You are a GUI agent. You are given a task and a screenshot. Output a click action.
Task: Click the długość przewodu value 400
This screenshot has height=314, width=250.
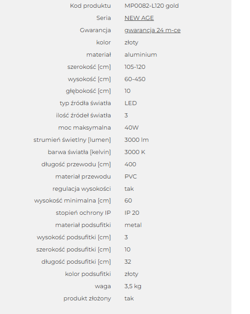[x=130, y=164]
